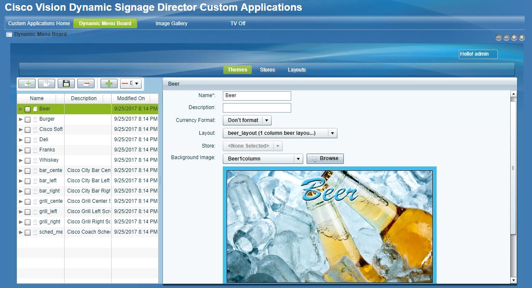
Task: Expand the Whiskey tree row
Action: [x=21, y=160]
